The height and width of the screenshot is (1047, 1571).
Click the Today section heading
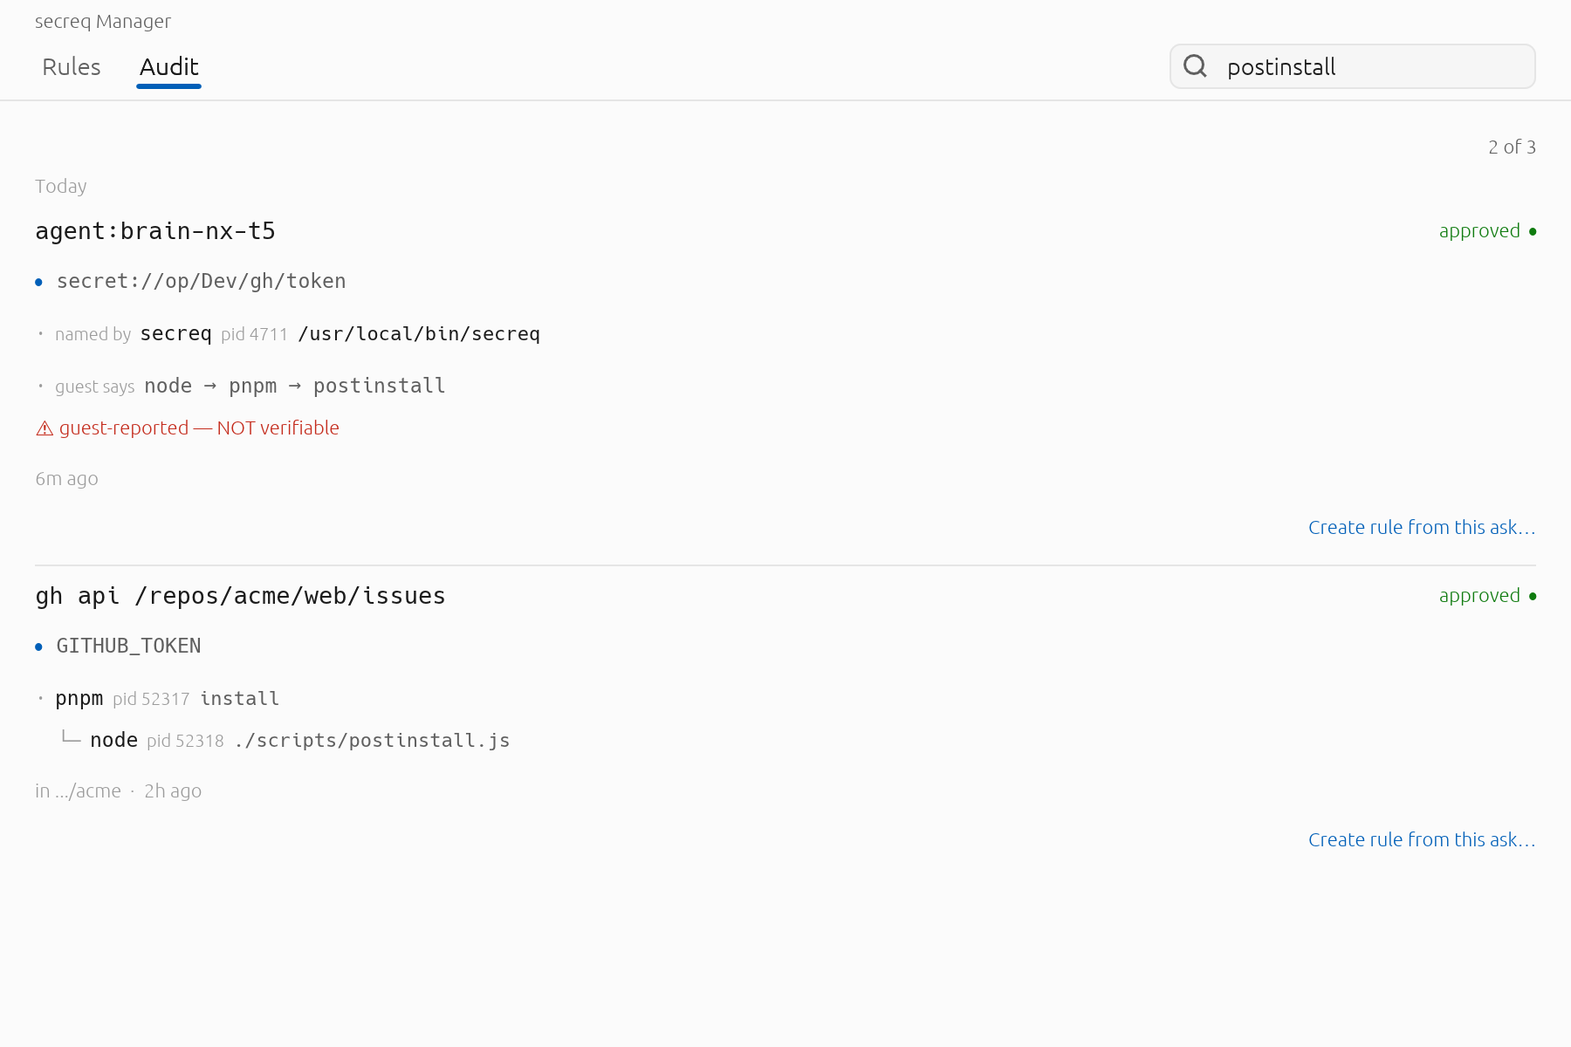tap(61, 187)
